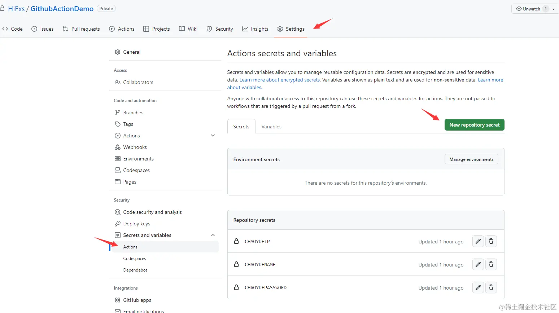The width and height of the screenshot is (559, 313).
Task: Expand the sidebar Actions submenu chevron
Action: [x=213, y=136]
